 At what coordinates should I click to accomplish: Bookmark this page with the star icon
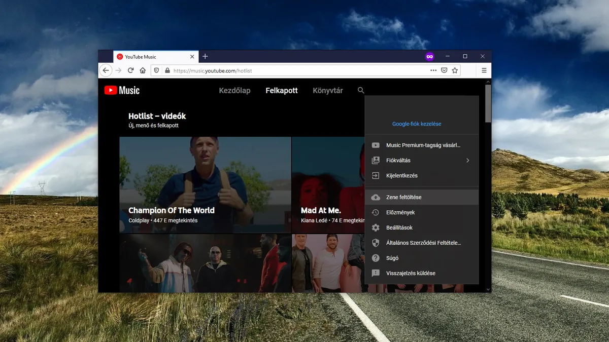[x=455, y=70]
